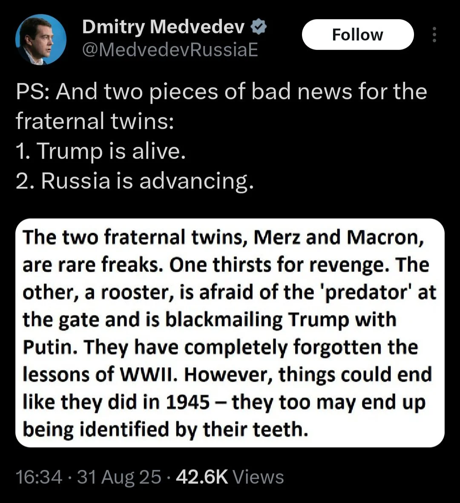Click the @MedvedevRussiaE handle
Viewport: 460px width, 503px height.
tap(170, 50)
